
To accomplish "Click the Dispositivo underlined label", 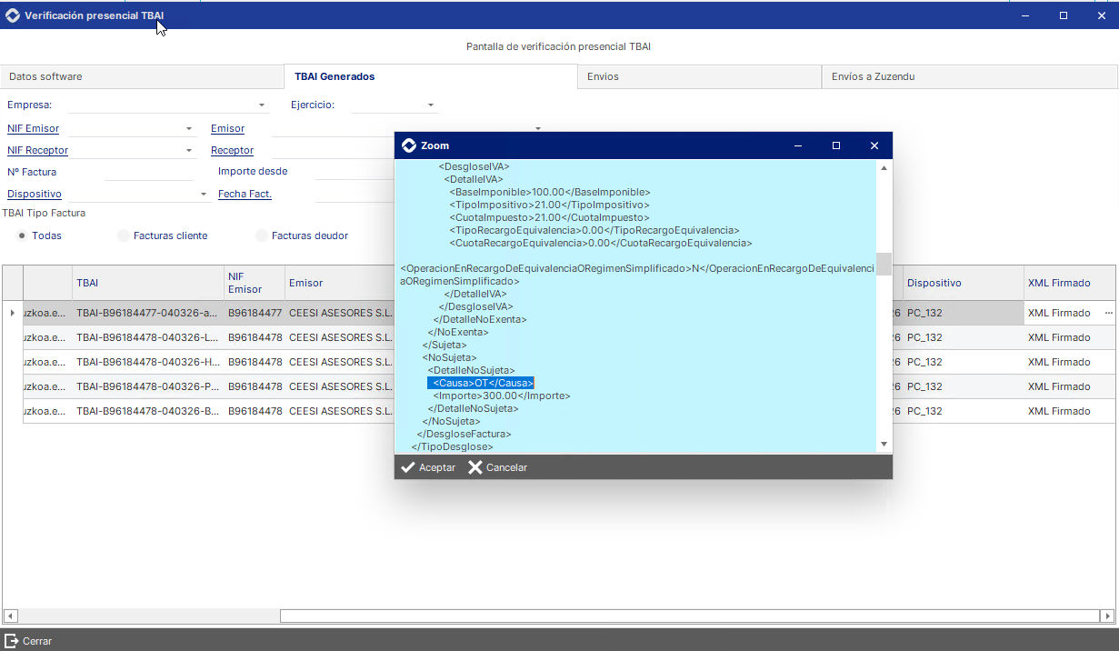I will click(34, 195).
